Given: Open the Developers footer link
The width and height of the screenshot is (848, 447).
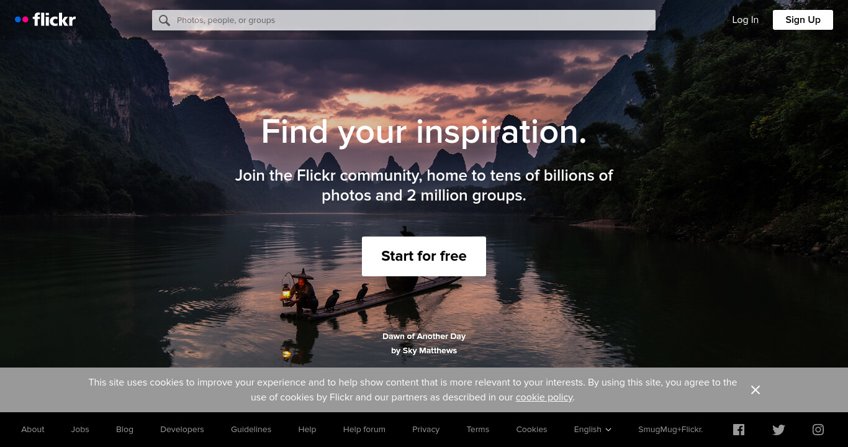Looking at the screenshot, I should tap(182, 430).
